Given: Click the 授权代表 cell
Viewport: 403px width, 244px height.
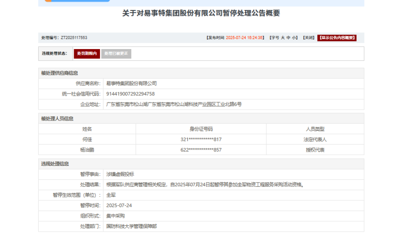Looking at the screenshot, I should pyautogui.click(x=315, y=150).
